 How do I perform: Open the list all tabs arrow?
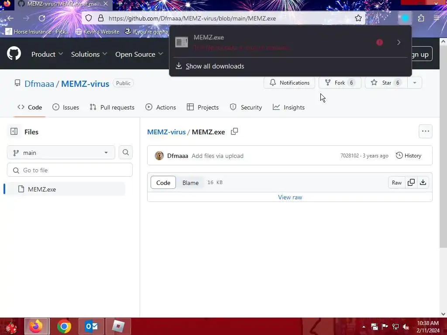pos(381,3)
